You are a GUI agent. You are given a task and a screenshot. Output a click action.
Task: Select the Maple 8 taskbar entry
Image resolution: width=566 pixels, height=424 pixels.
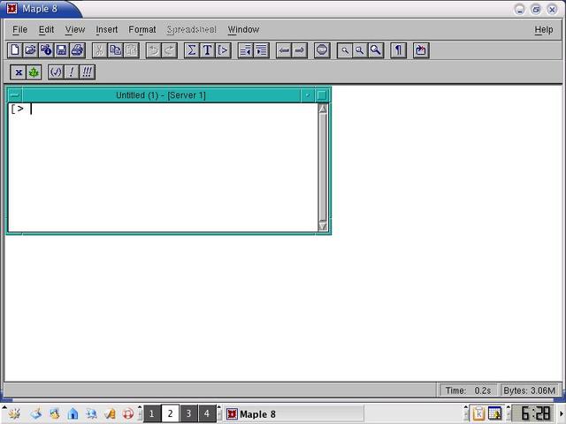coord(294,414)
